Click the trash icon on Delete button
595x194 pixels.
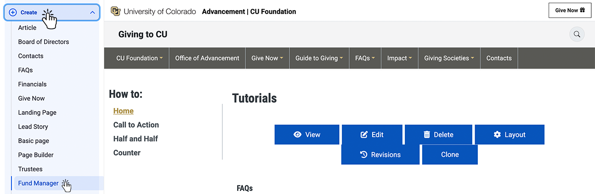(427, 135)
